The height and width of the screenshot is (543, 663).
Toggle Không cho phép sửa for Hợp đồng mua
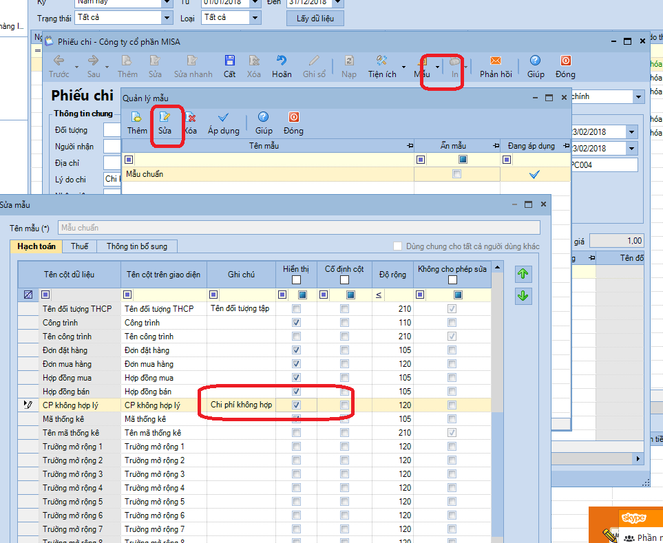point(452,378)
